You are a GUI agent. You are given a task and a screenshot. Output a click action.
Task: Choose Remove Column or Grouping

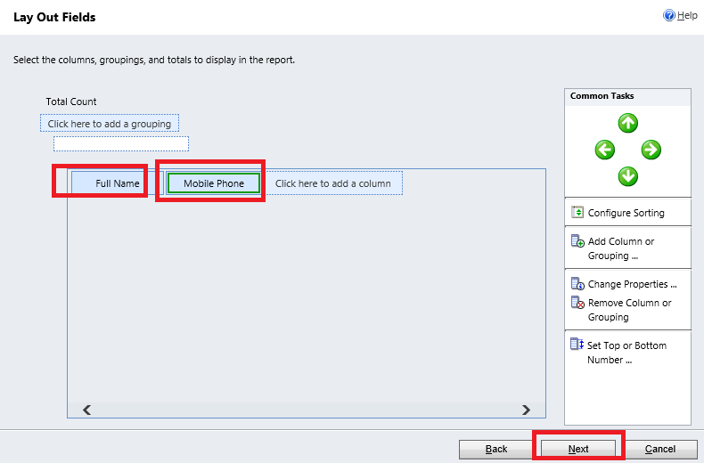(629, 310)
